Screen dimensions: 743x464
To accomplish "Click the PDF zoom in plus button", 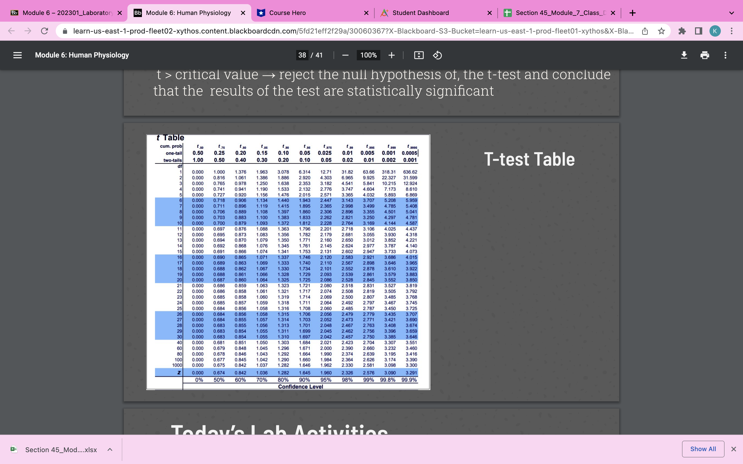I will [x=391, y=55].
